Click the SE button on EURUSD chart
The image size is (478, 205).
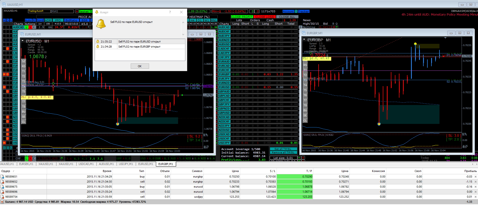(24, 117)
